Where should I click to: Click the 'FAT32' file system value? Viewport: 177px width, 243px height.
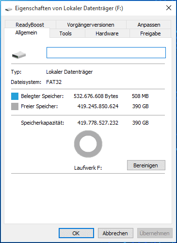[54, 82]
